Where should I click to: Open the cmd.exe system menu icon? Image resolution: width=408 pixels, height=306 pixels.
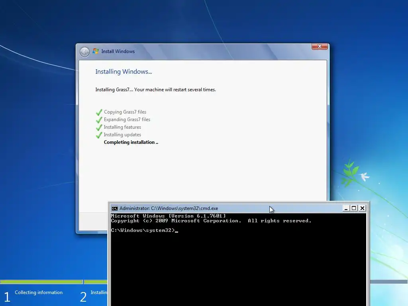(x=114, y=208)
